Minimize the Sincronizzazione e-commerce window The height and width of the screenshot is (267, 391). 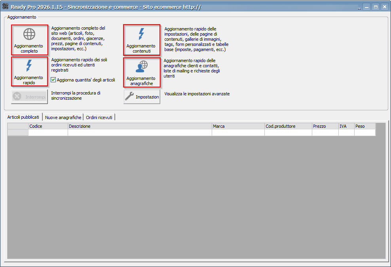[x=366, y=7]
